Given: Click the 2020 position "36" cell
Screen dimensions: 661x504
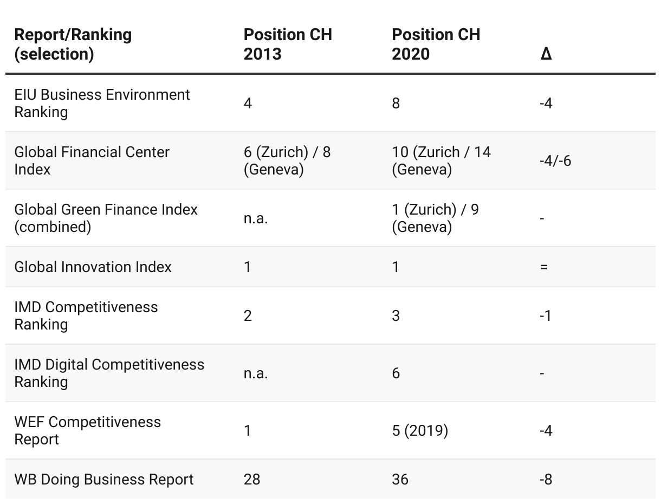Looking at the screenshot, I should 400,479.
